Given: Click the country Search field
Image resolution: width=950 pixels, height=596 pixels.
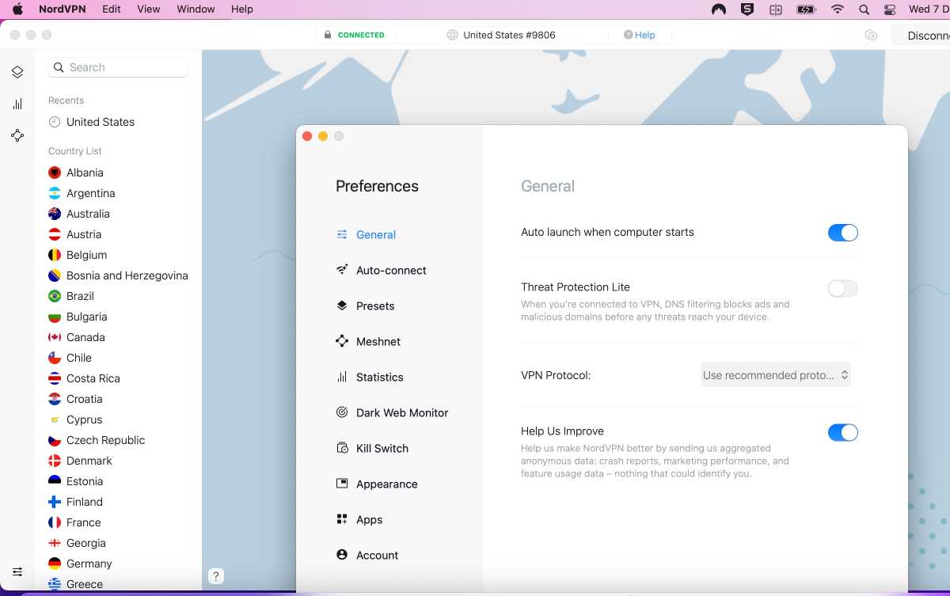Looking at the screenshot, I should tap(118, 67).
